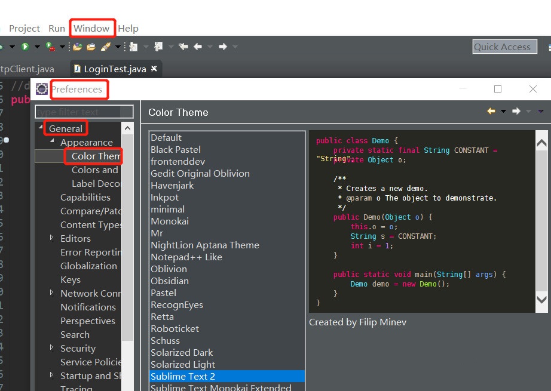551x391 pixels.
Task: Expand the Network Connections tree node
Action: pyautogui.click(x=51, y=293)
